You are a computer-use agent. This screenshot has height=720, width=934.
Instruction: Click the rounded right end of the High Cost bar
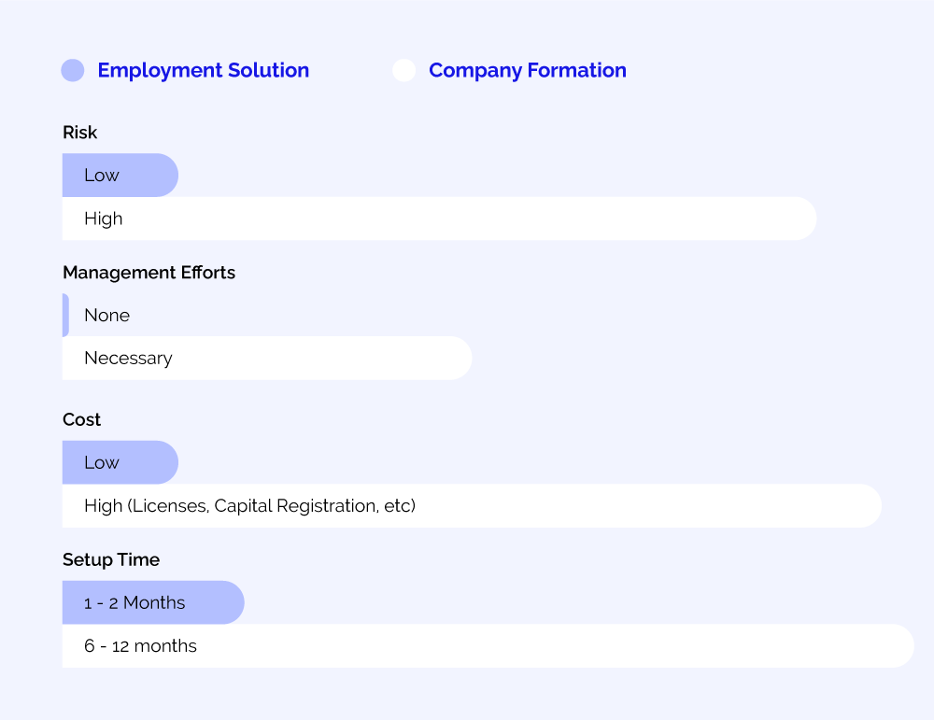pos(867,505)
